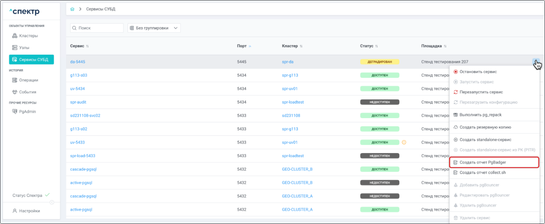Click the actions menu button for da-5445
This screenshot has height=224, width=545.
point(535,62)
